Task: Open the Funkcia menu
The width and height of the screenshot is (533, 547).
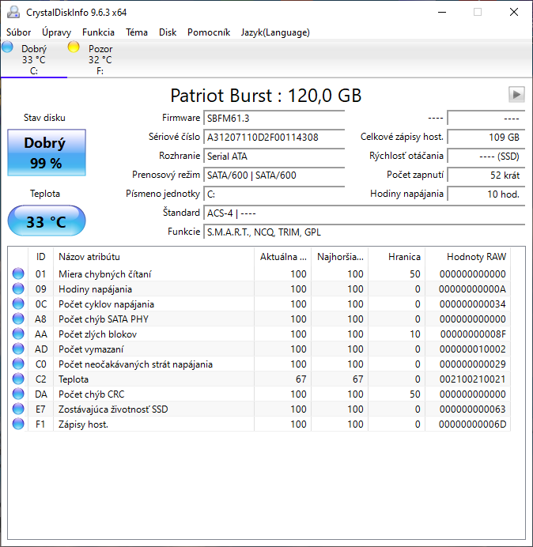Action: coord(98,32)
